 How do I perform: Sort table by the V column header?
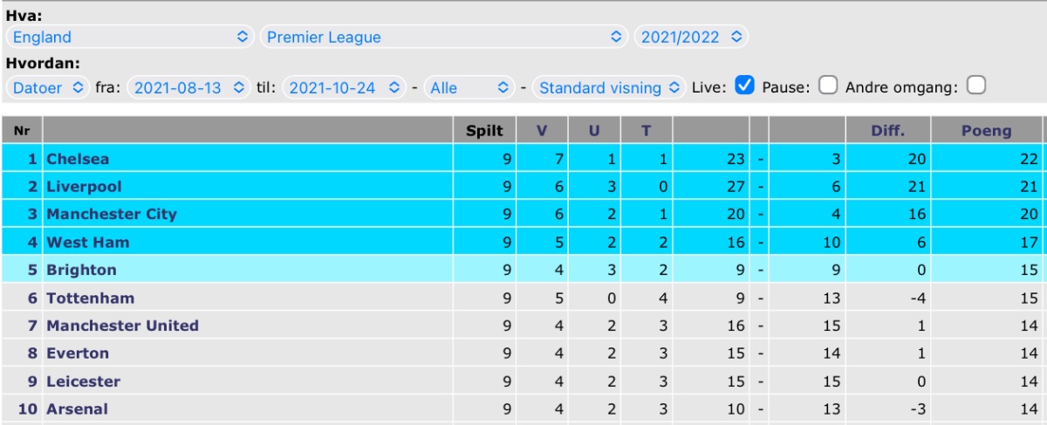coord(541,131)
